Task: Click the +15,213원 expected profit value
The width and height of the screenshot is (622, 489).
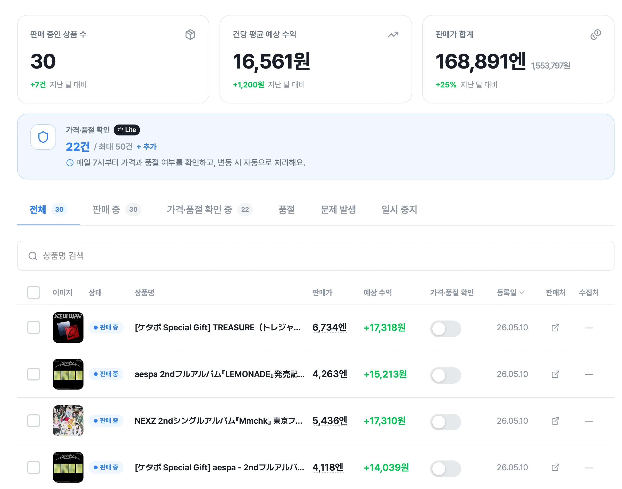Action: [385, 374]
